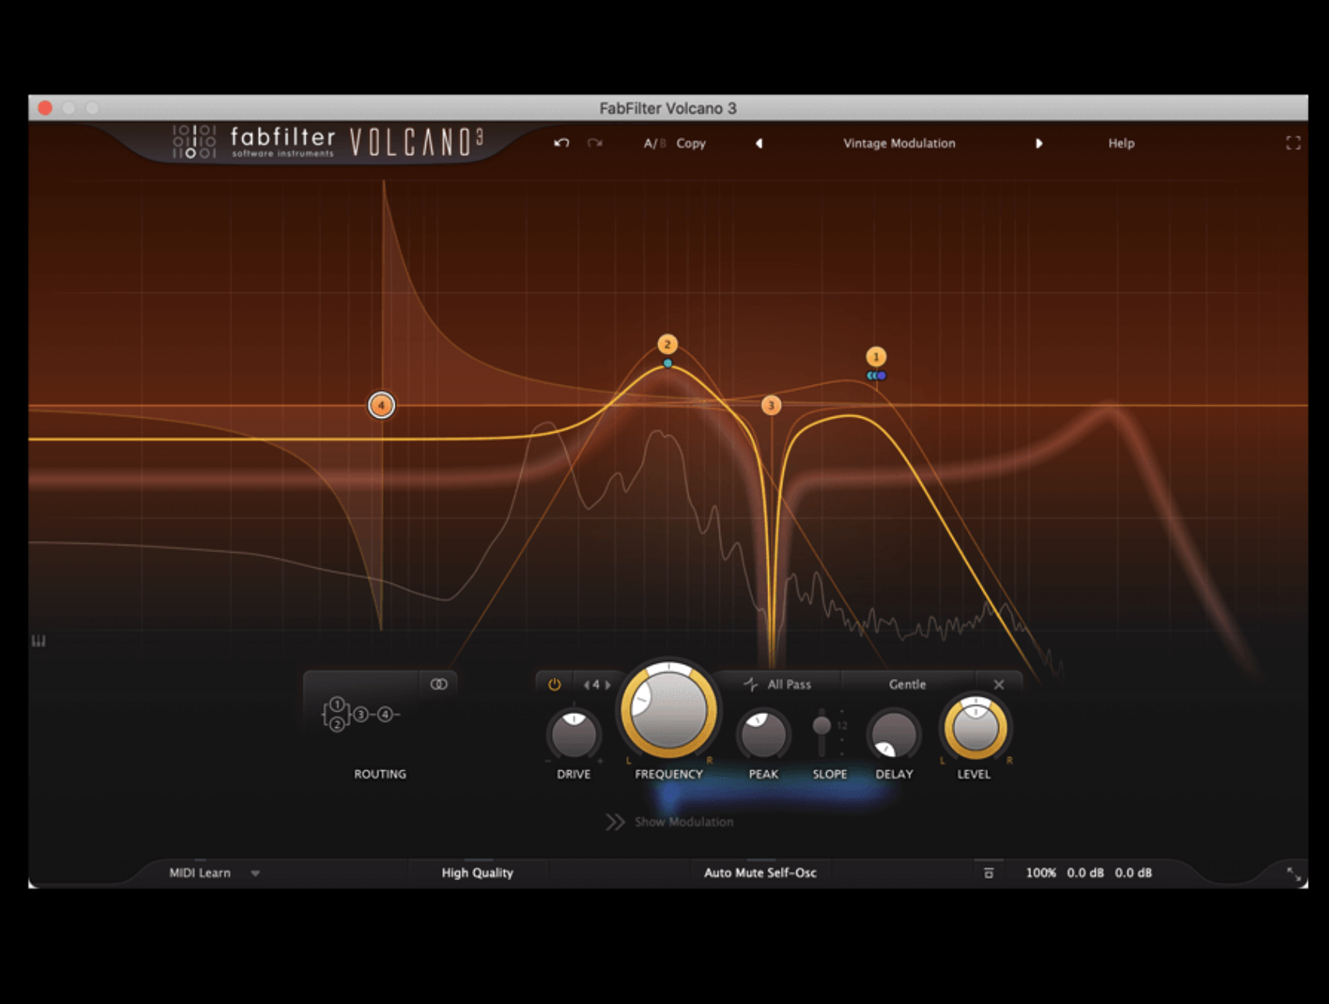Click the SLOPE slider handle
The width and height of the screenshot is (1329, 1004).
click(821, 726)
